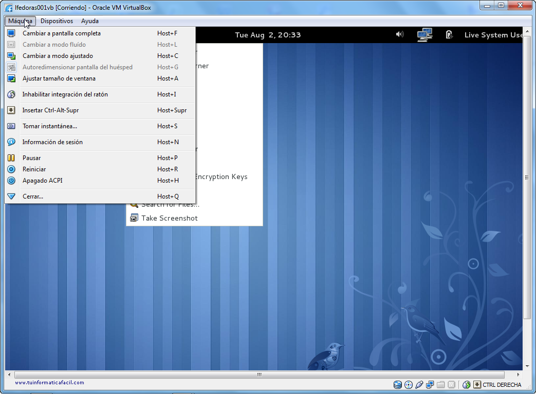Choose 'Tomar instantánea...' menu entry

click(x=100, y=126)
